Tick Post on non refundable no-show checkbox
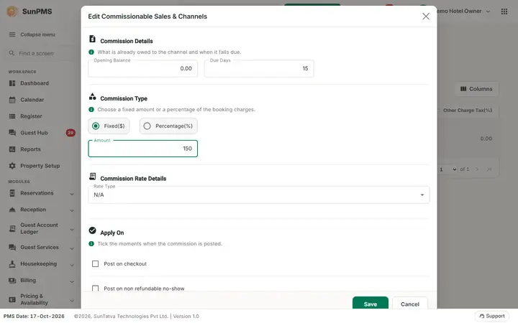 pyautogui.click(x=95, y=289)
